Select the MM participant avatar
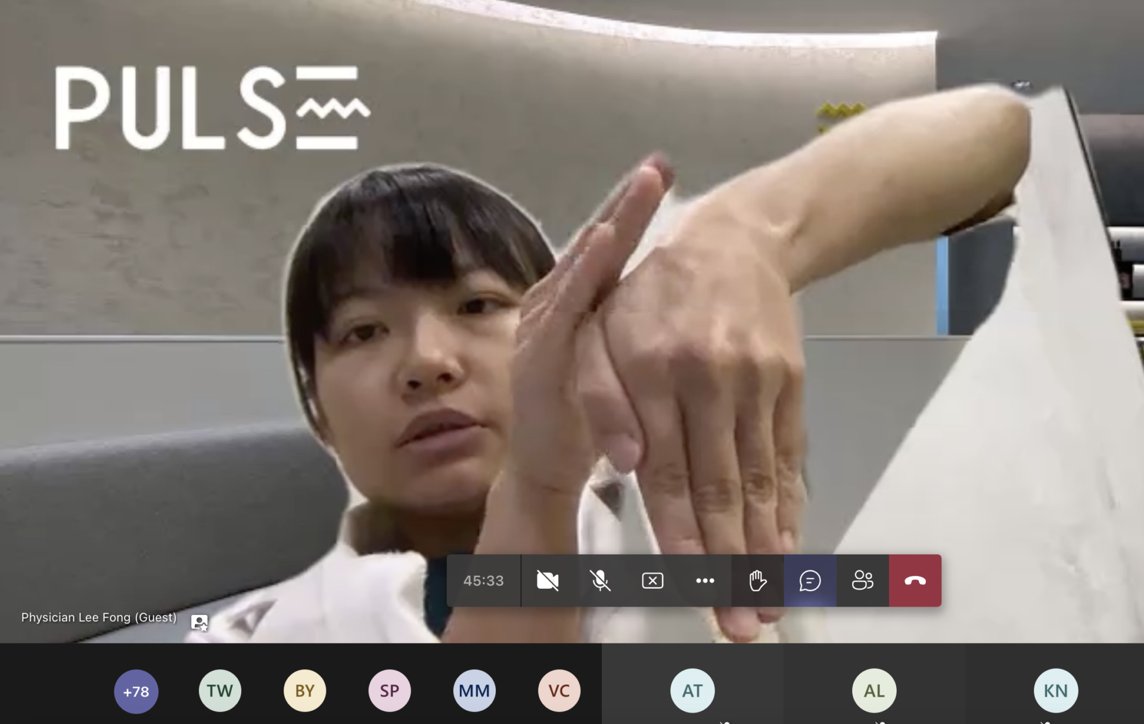The height and width of the screenshot is (724, 1144). (474, 691)
